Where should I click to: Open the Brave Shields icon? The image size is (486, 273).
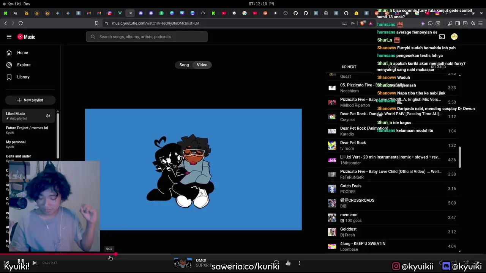(362, 23)
